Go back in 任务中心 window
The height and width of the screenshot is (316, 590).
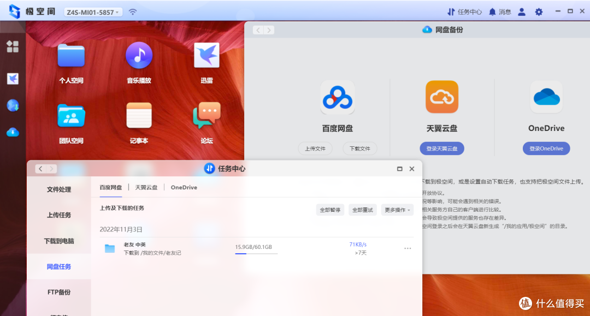click(x=40, y=169)
